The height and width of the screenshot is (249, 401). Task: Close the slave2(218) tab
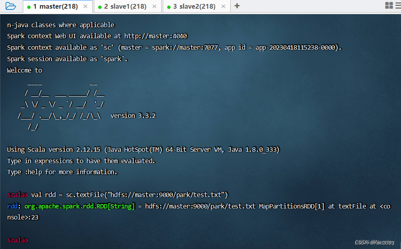coord(223,6)
